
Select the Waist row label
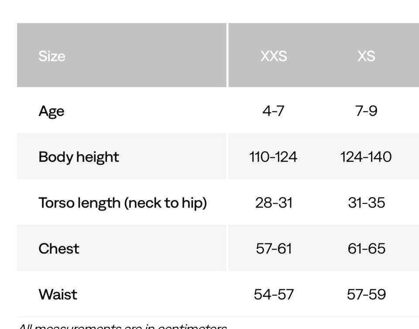pos(58,294)
